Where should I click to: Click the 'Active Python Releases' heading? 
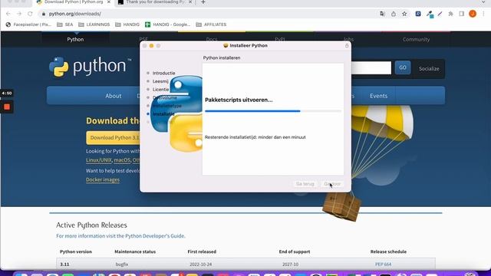[x=91, y=225]
